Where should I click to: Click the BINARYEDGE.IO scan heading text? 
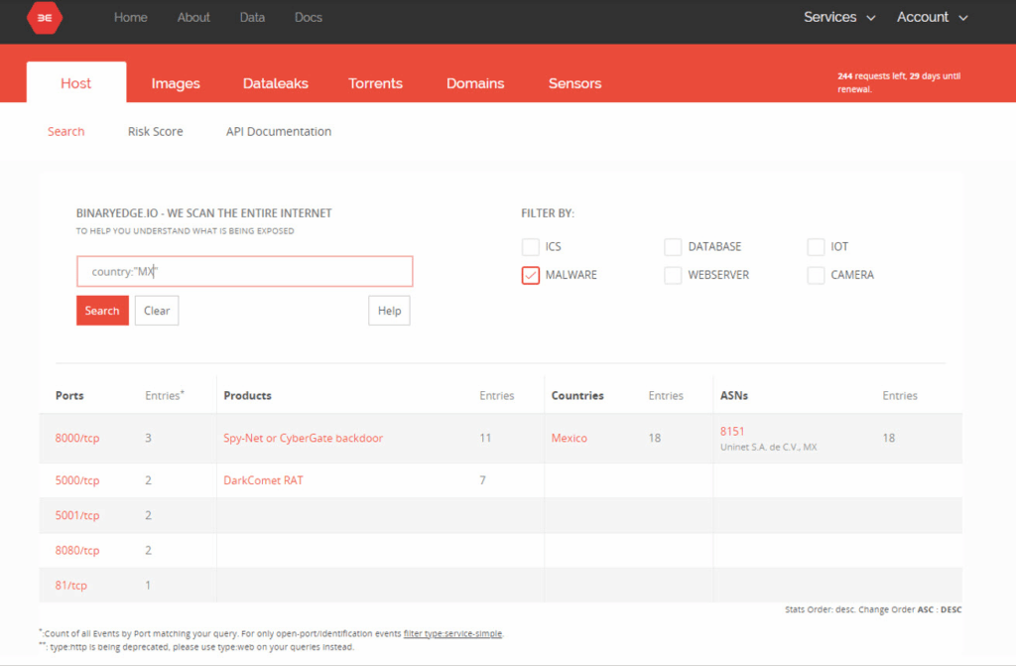(x=204, y=213)
